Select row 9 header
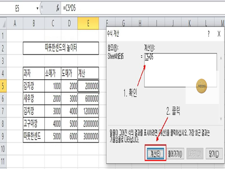225x169 pixels. [3, 136]
